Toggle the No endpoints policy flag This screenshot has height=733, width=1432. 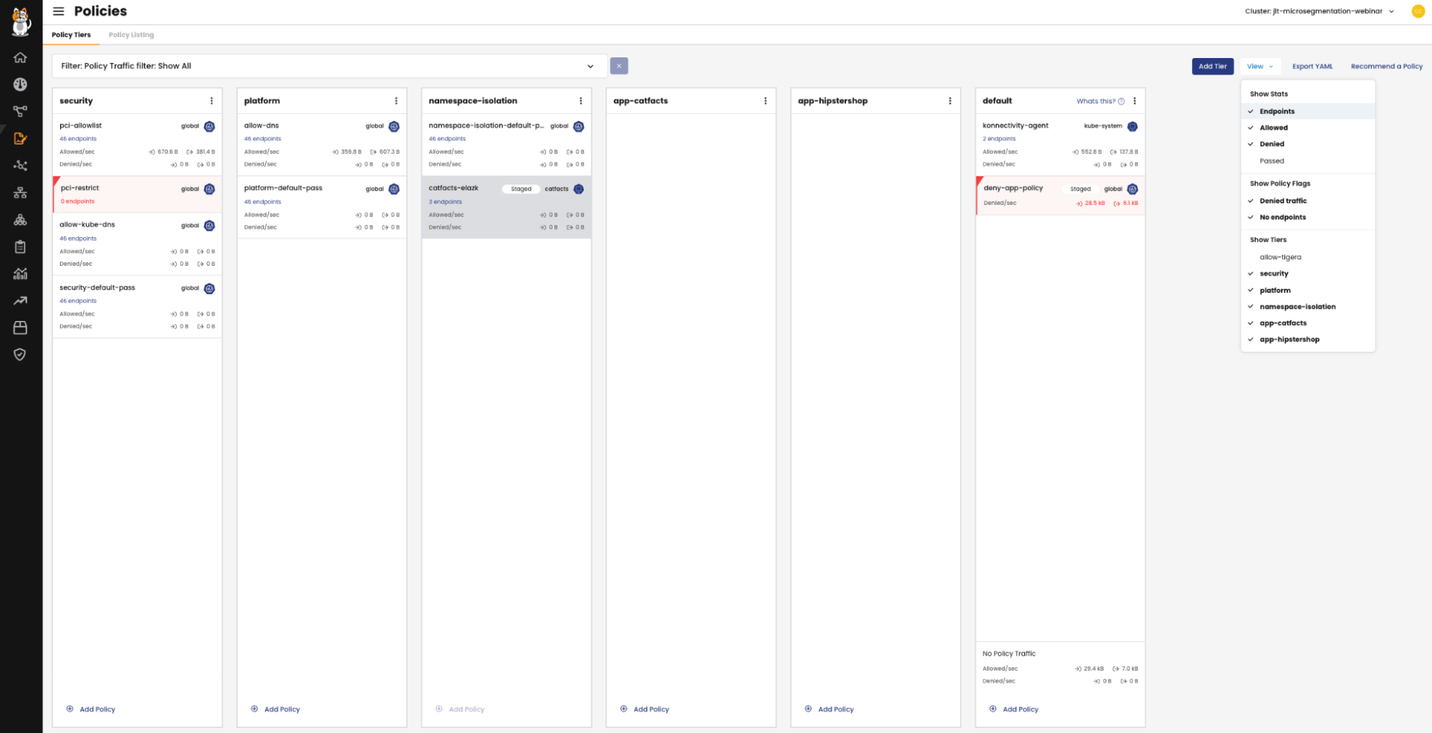tap(1307, 217)
